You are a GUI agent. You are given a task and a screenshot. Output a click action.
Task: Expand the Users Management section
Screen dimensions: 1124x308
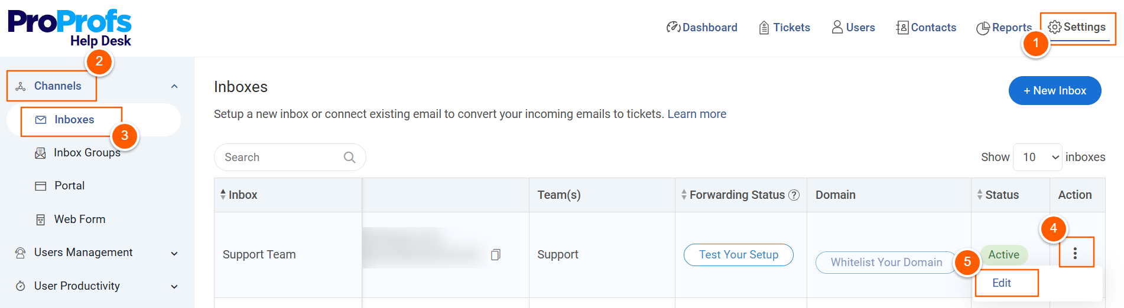point(174,253)
